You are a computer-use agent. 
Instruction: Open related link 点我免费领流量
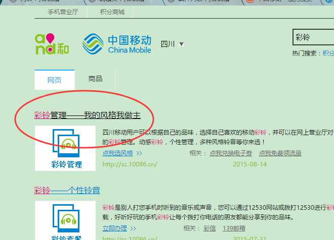(280, 153)
